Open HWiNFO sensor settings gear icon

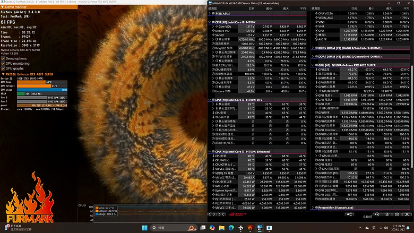[x=397, y=214]
